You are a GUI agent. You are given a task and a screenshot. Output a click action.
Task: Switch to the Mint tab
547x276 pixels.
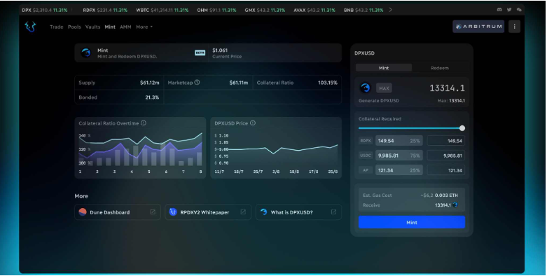tap(384, 68)
